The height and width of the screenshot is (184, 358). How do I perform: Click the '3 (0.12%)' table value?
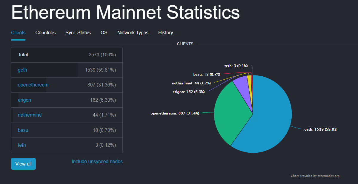coord(106,145)
